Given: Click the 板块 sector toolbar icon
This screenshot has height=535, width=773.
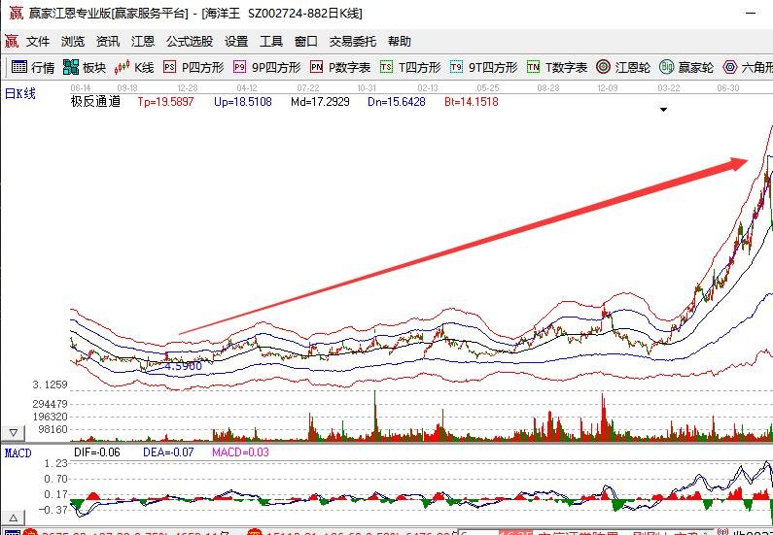Looking at the screenshot, I should click(x=84, y=67).
